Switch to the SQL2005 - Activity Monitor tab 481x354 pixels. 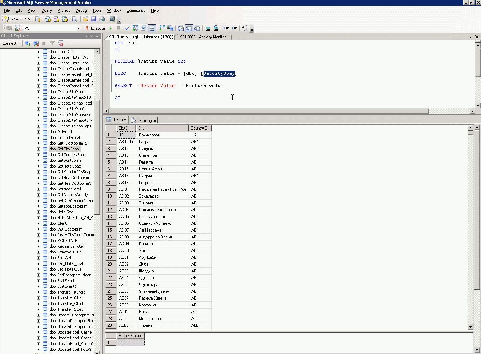[203, 37]
